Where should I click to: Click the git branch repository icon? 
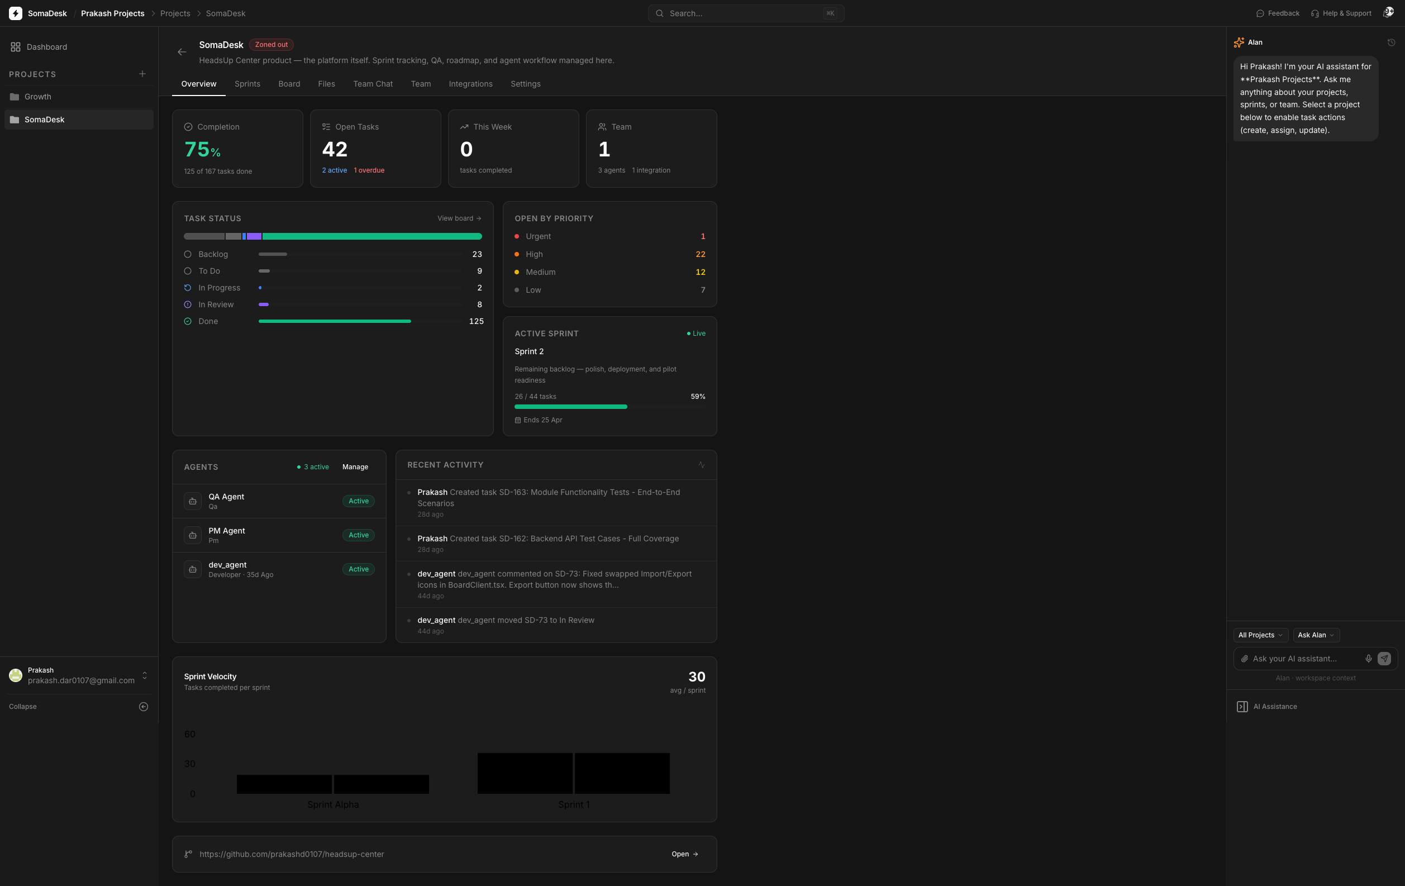click(x=188, y=854)
